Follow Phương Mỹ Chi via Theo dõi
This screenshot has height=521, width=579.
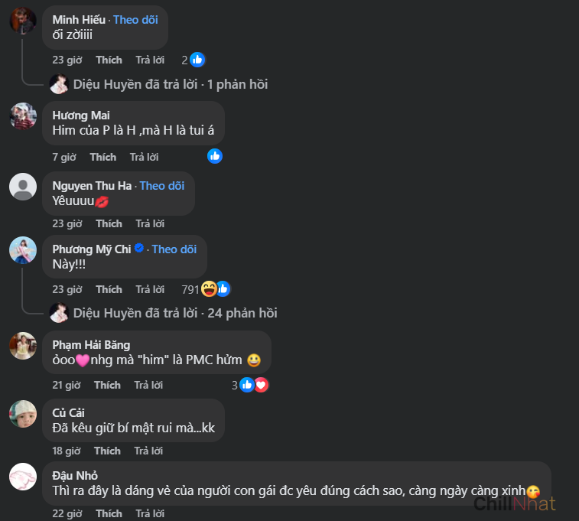click(174, 249)
